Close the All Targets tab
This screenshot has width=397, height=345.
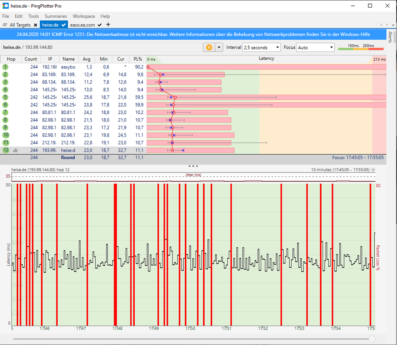[x=35, y=25]
